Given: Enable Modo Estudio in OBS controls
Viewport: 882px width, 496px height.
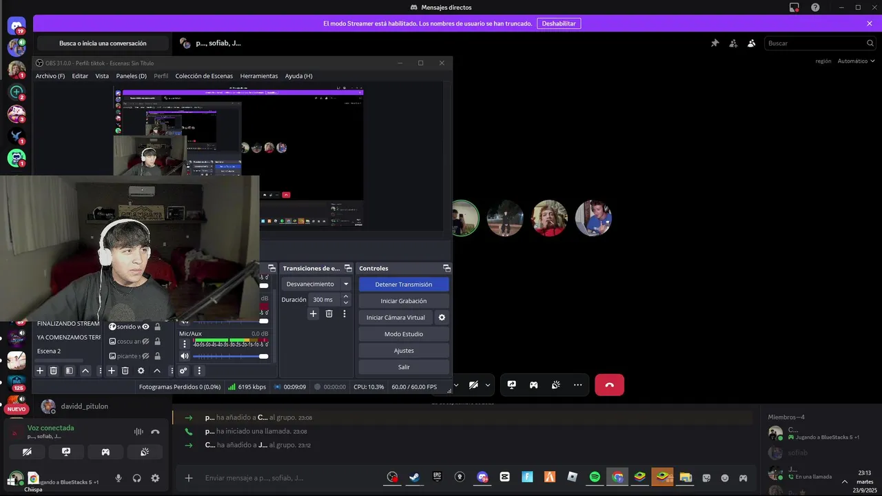Looking at the screenshot, I should click(404, 334).
